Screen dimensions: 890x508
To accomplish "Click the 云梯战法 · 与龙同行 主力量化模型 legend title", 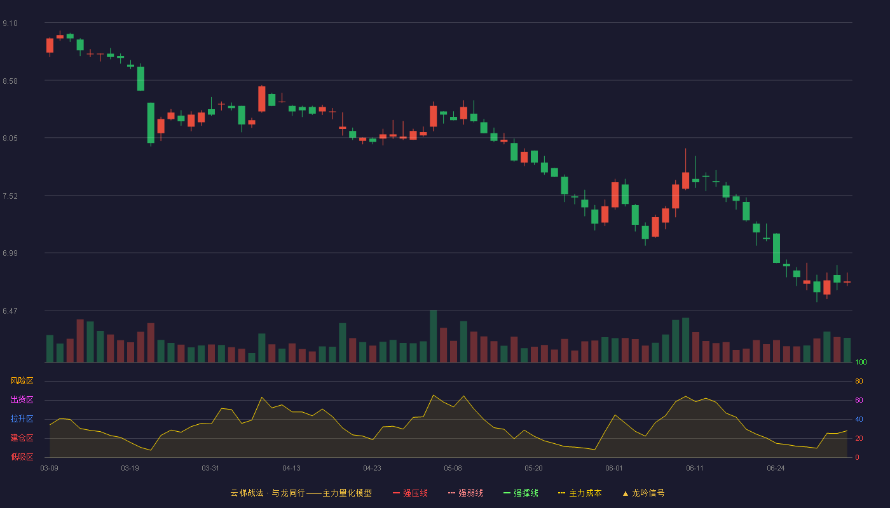I will (x=301, y=493).
